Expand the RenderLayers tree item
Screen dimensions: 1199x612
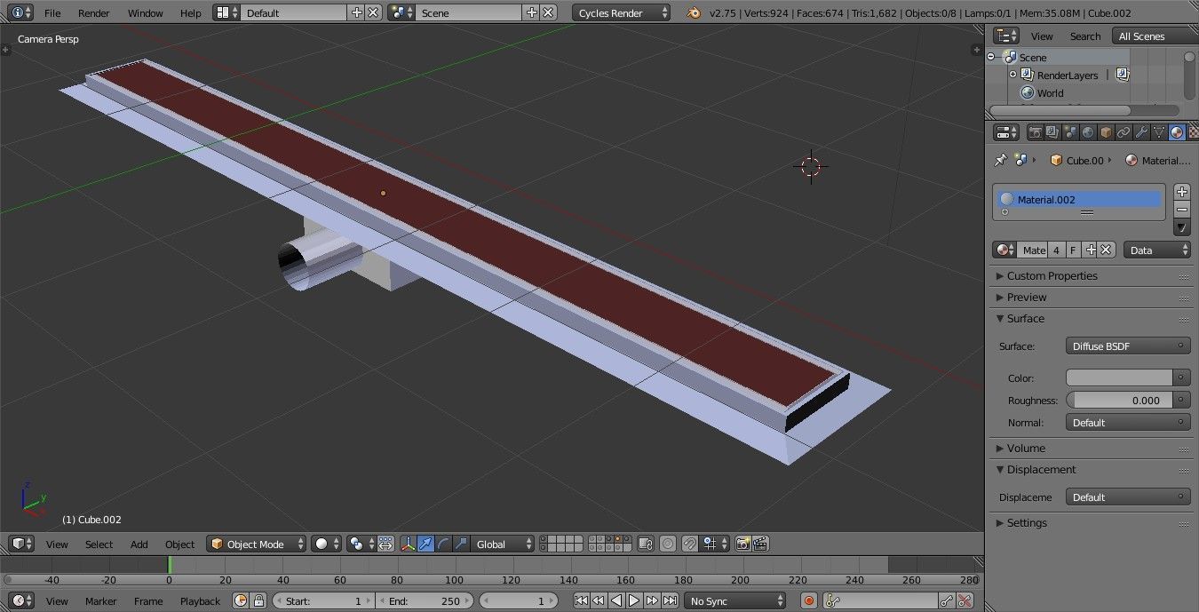click(1012, 75)
